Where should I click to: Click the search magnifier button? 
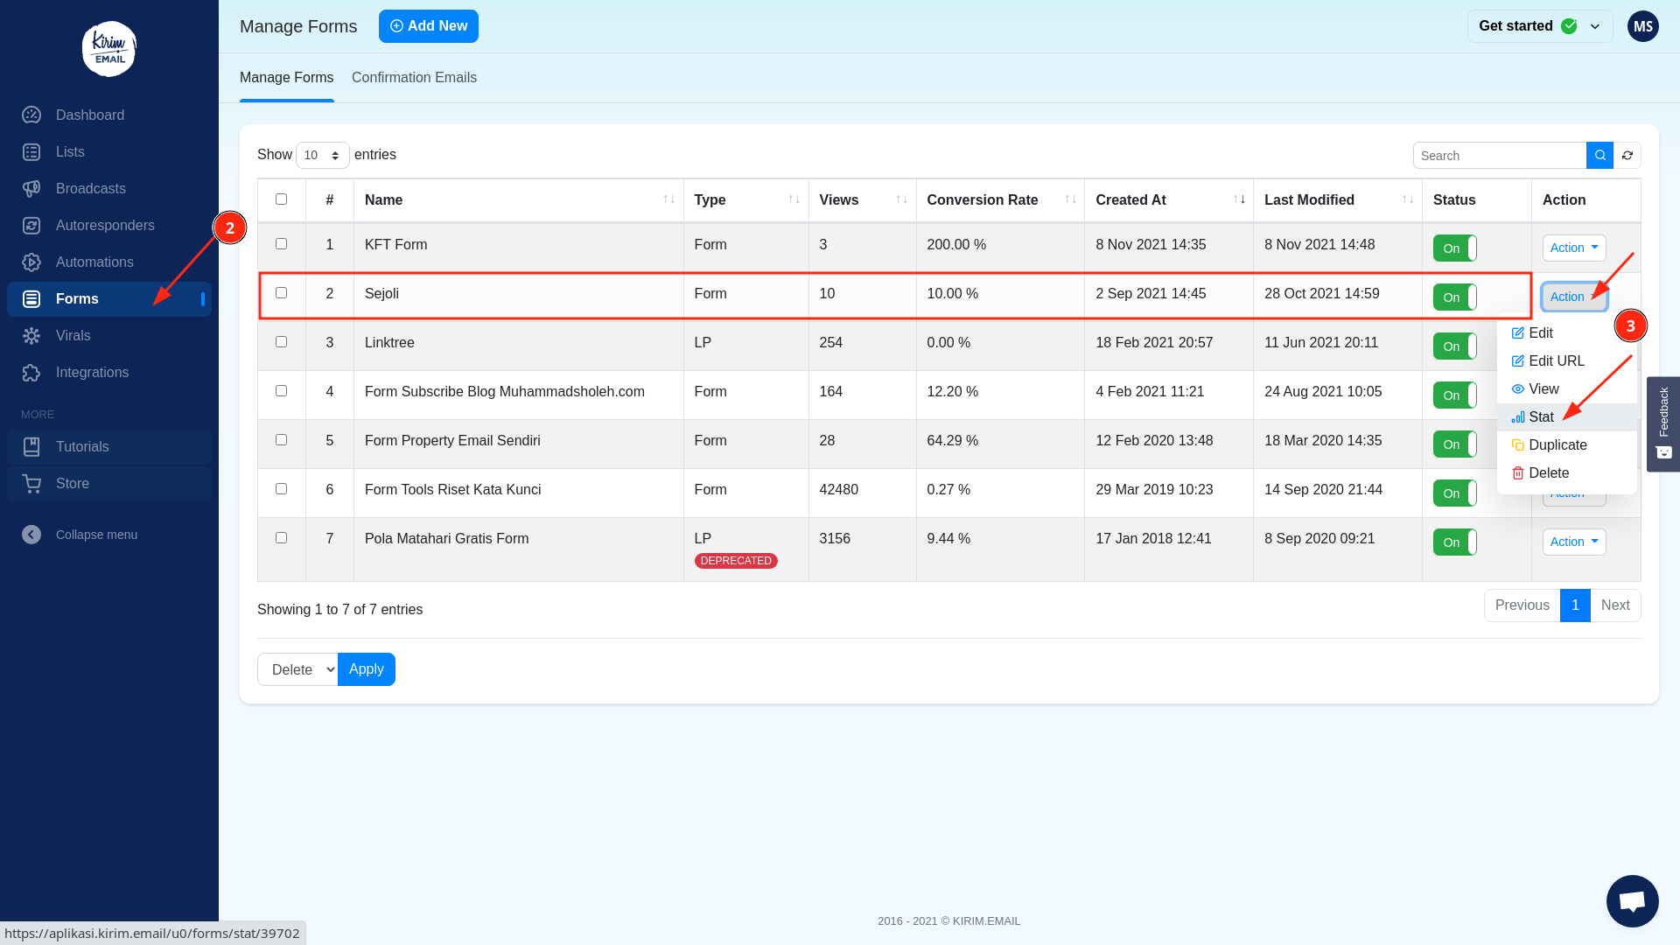1599,155
